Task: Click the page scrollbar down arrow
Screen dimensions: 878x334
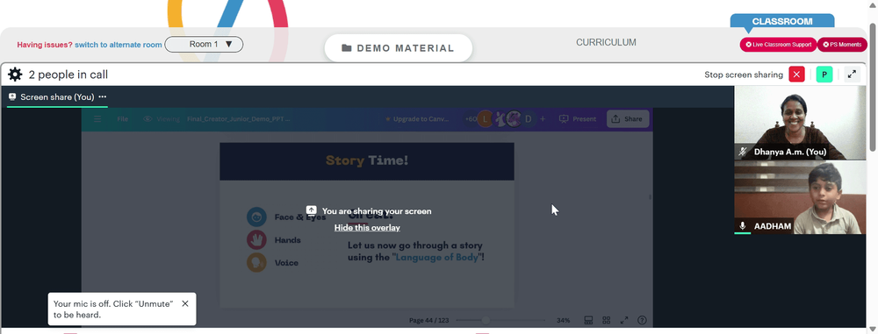Action: [x=873, y=330]
